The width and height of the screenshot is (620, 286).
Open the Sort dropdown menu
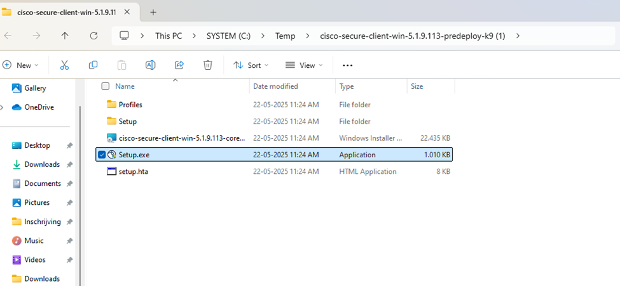click(251, 65)
